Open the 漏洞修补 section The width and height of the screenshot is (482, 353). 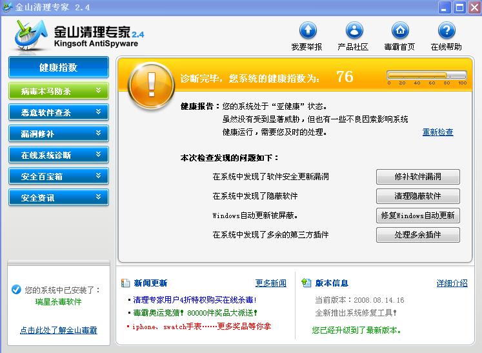[59, 134]
